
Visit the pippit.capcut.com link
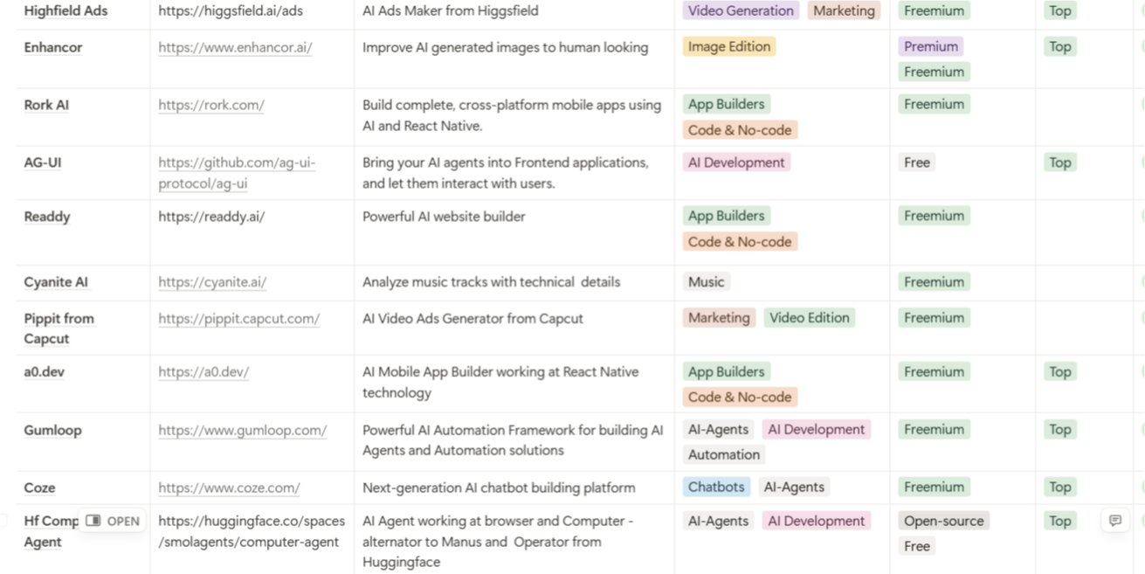click(238, 319)
